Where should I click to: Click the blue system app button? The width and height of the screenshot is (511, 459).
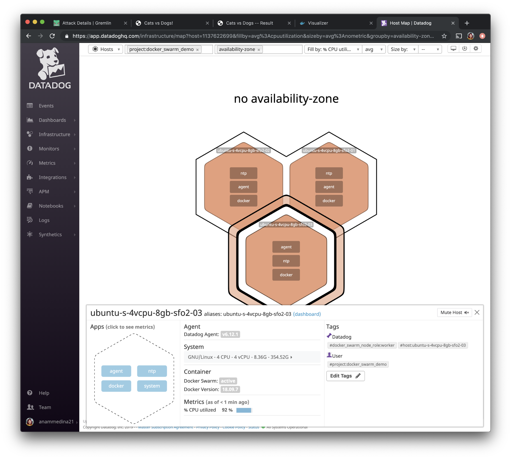pos(152,386)
